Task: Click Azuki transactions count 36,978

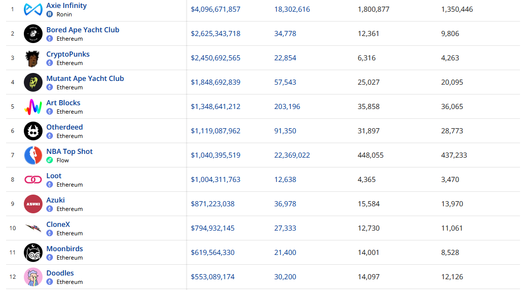Action: coord(285,204)
